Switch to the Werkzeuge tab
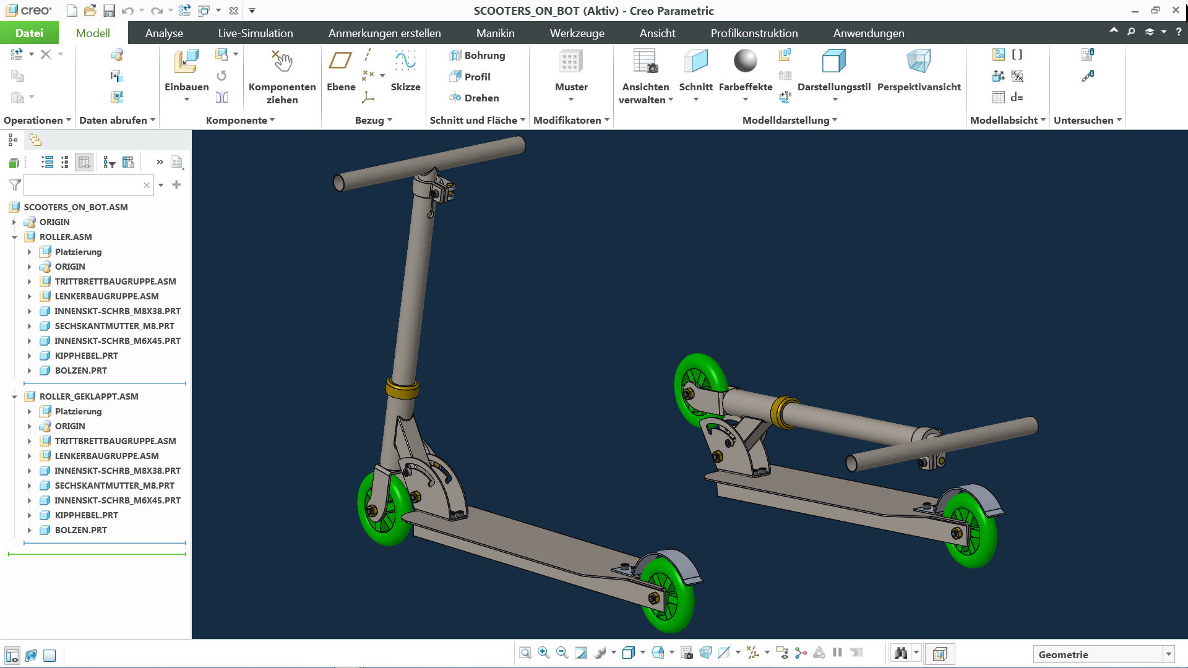 [577, 33]
